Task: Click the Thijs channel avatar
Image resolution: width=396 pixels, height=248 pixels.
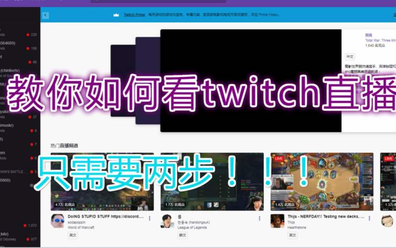Action: click(277, 221)
